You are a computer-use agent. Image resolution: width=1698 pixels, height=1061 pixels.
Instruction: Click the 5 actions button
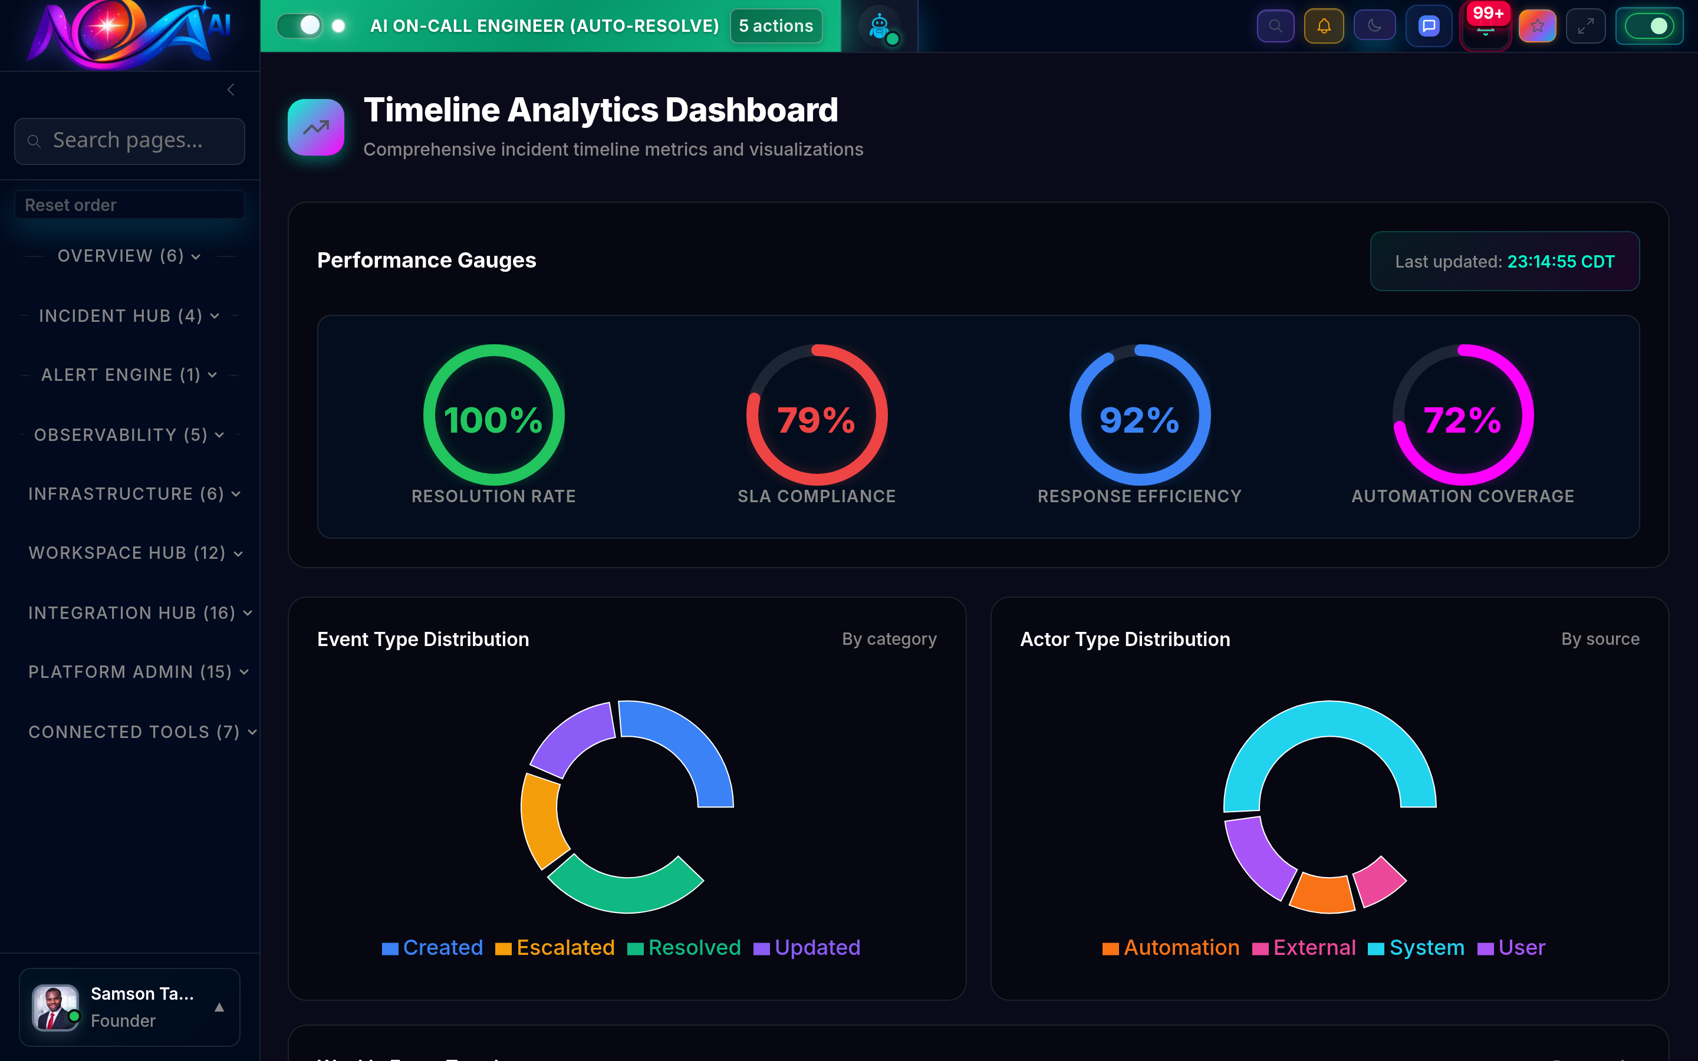pyautogui.click(x=775, y=25)
